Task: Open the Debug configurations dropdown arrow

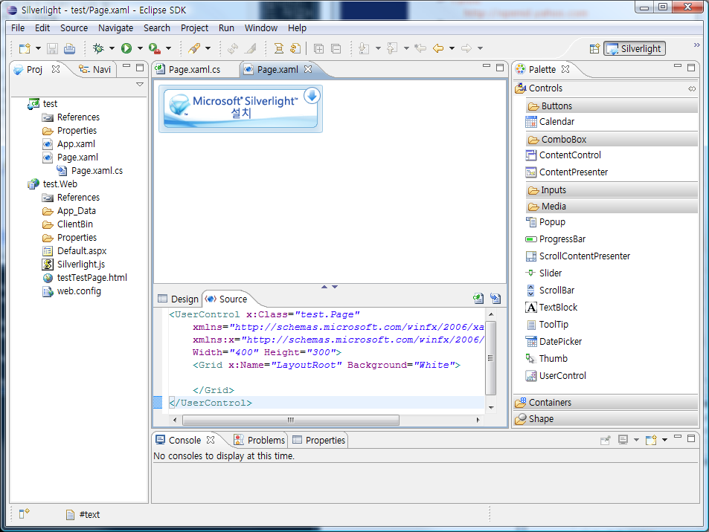Action: coord(112,48)
